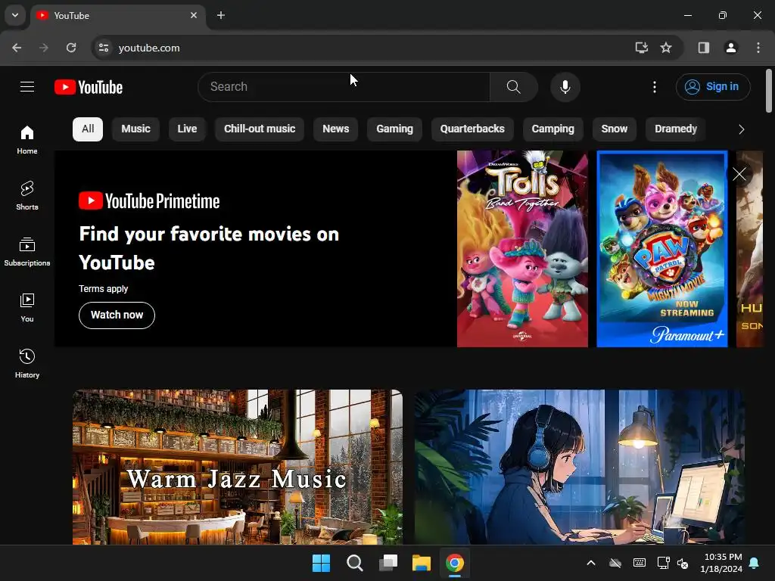Click the YouTube Search input field
This screenshot has width=775, height=581.
344,87
